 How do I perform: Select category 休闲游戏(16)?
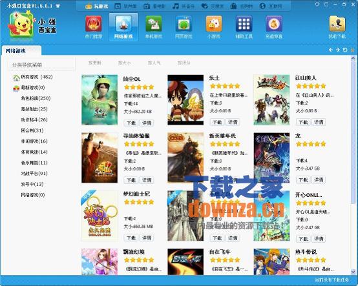(x=34, y=141)
